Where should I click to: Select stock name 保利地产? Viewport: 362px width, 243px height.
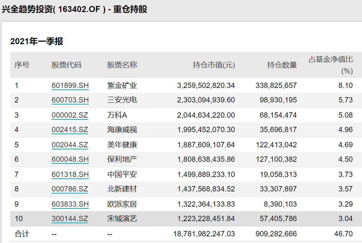point(122,159)
